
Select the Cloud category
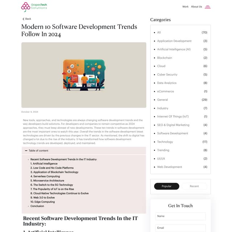click(x=161, y=66)
